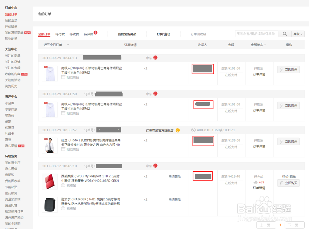Open 我的营业厅 in sidebar
This screenshot has height=229, width=309.
click(x=13, y=162)
